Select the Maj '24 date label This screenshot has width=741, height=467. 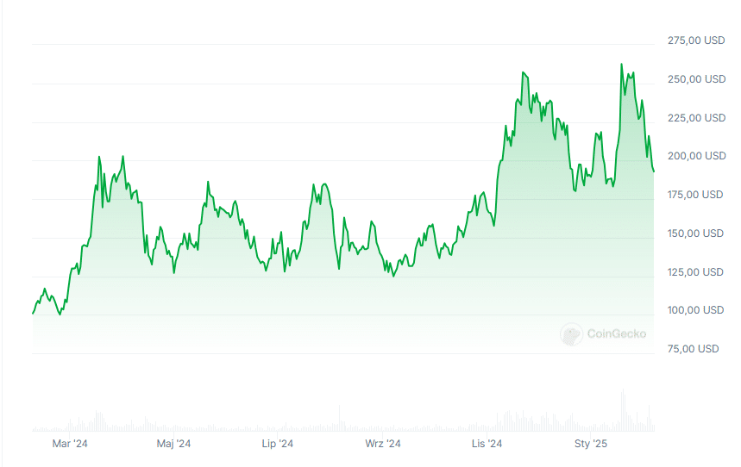173,444
